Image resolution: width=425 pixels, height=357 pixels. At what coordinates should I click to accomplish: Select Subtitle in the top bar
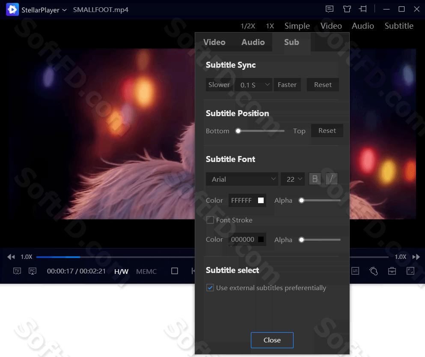399,26
